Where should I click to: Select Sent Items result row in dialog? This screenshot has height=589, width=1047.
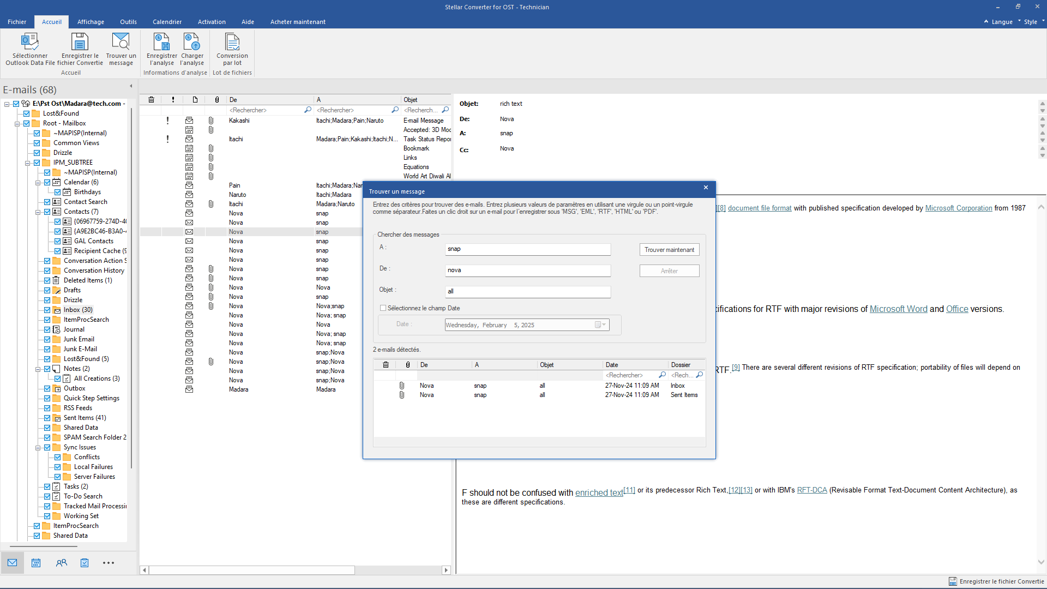pyautogui.click(x=539, y=395)
